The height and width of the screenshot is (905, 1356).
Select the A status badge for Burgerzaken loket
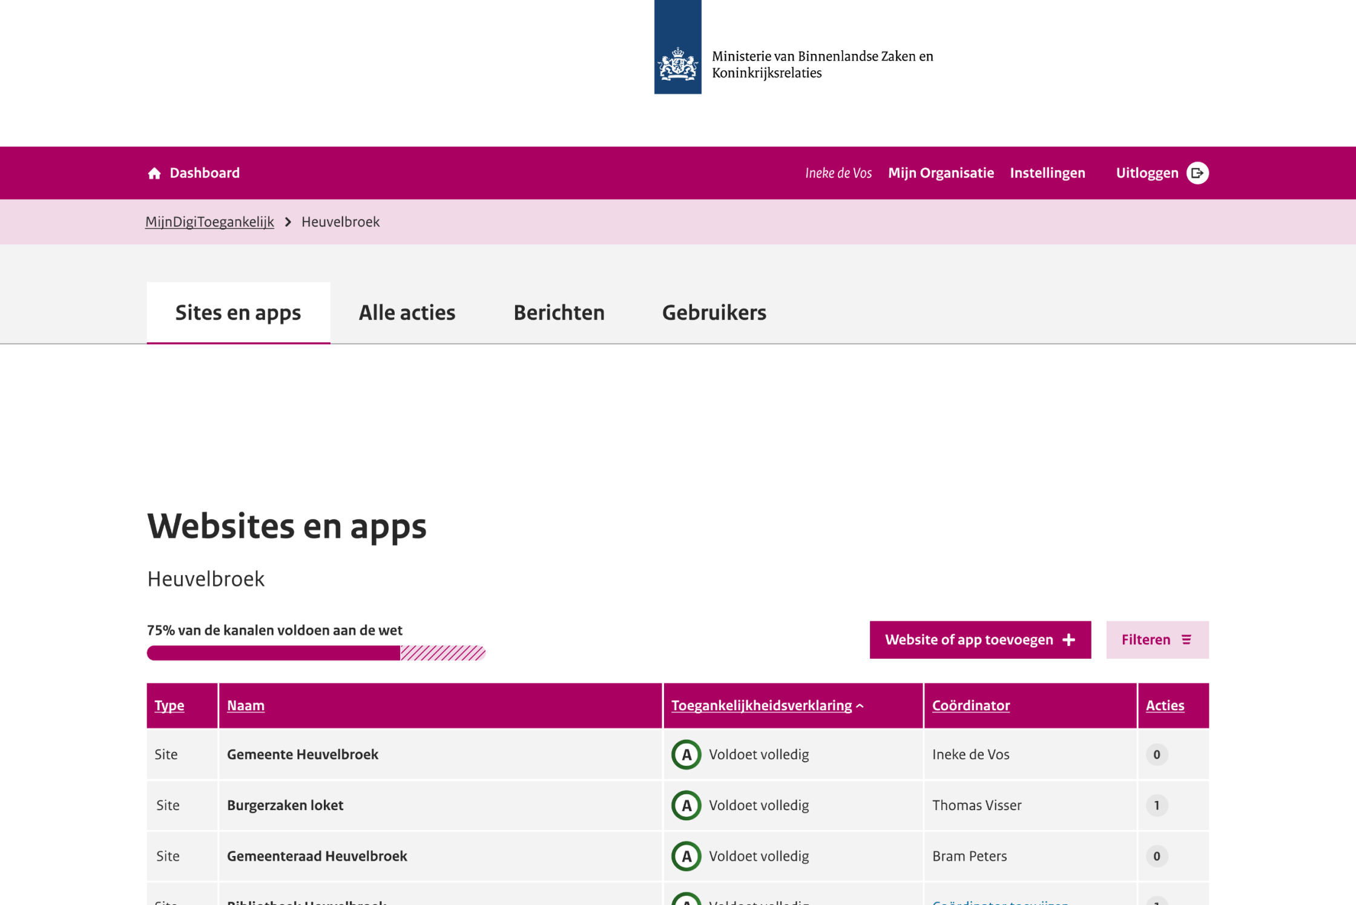coord(686,805)
